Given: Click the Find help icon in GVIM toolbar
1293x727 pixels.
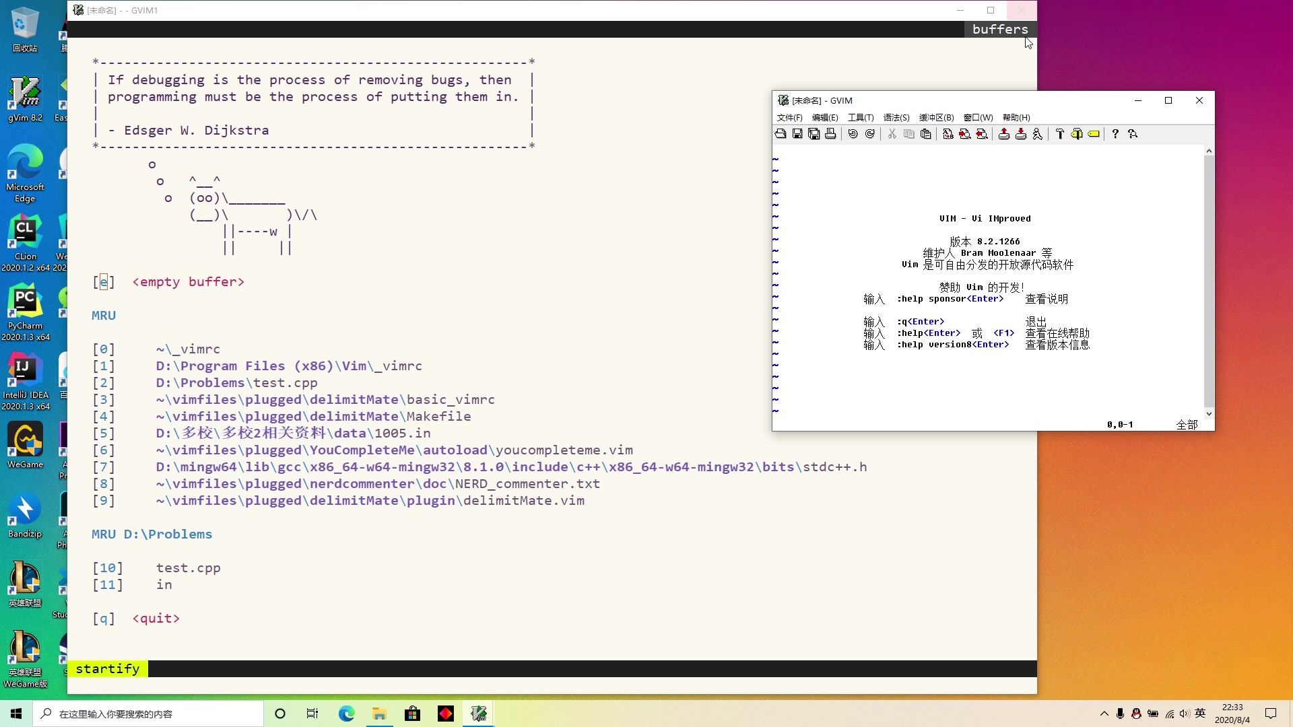Looking at the screenshot, I should 1133,134.
